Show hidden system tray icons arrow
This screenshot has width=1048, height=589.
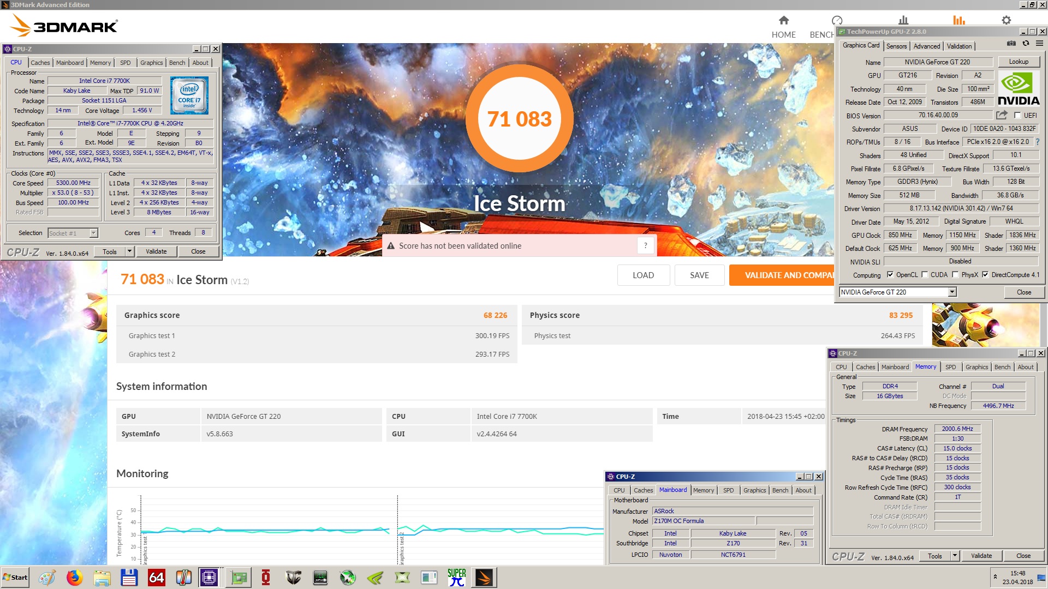(x=995, y=577)
